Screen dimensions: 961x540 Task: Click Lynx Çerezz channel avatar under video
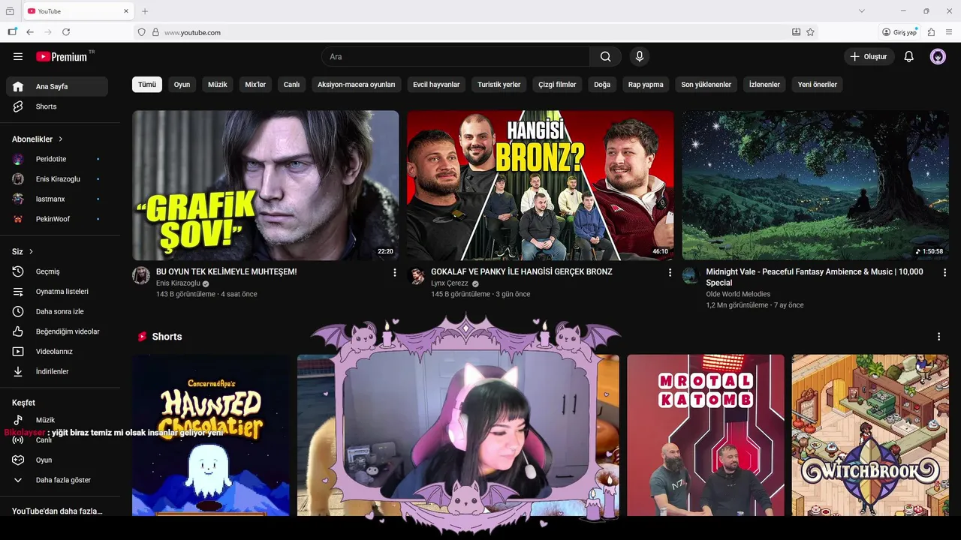416,275
